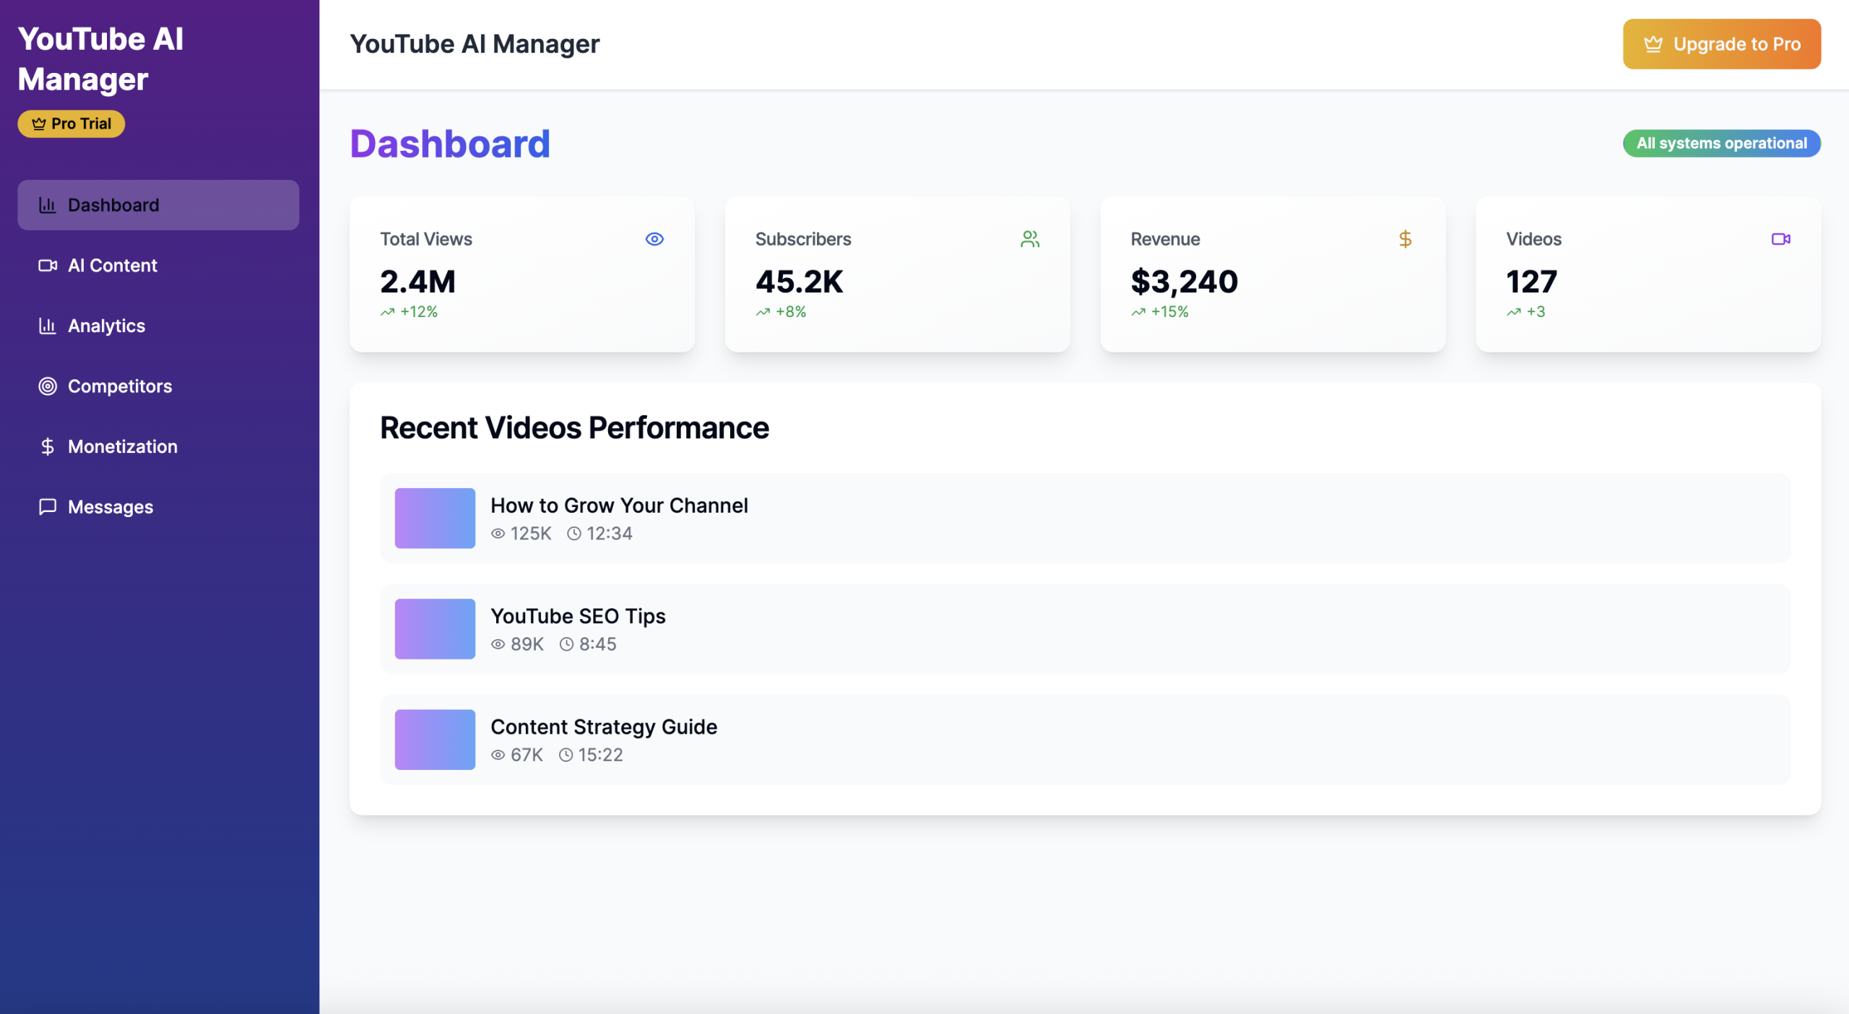Click the 127 videos count value
The image size is (1849, 1014).
click(x=1531, y=281)
